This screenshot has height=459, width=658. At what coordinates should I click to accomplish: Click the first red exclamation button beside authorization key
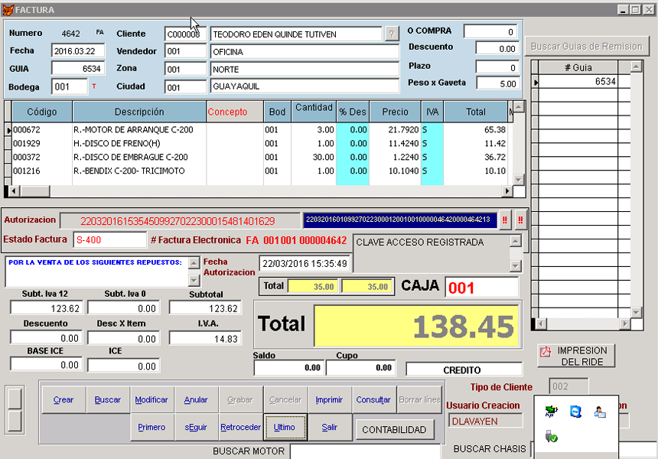coord(505,220)
